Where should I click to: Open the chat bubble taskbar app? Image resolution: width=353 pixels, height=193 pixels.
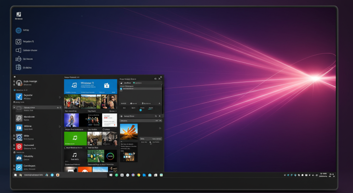128,175
